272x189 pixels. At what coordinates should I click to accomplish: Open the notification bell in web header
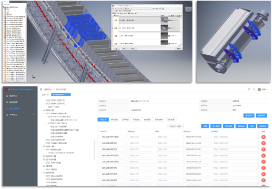(x=249, y=90)
